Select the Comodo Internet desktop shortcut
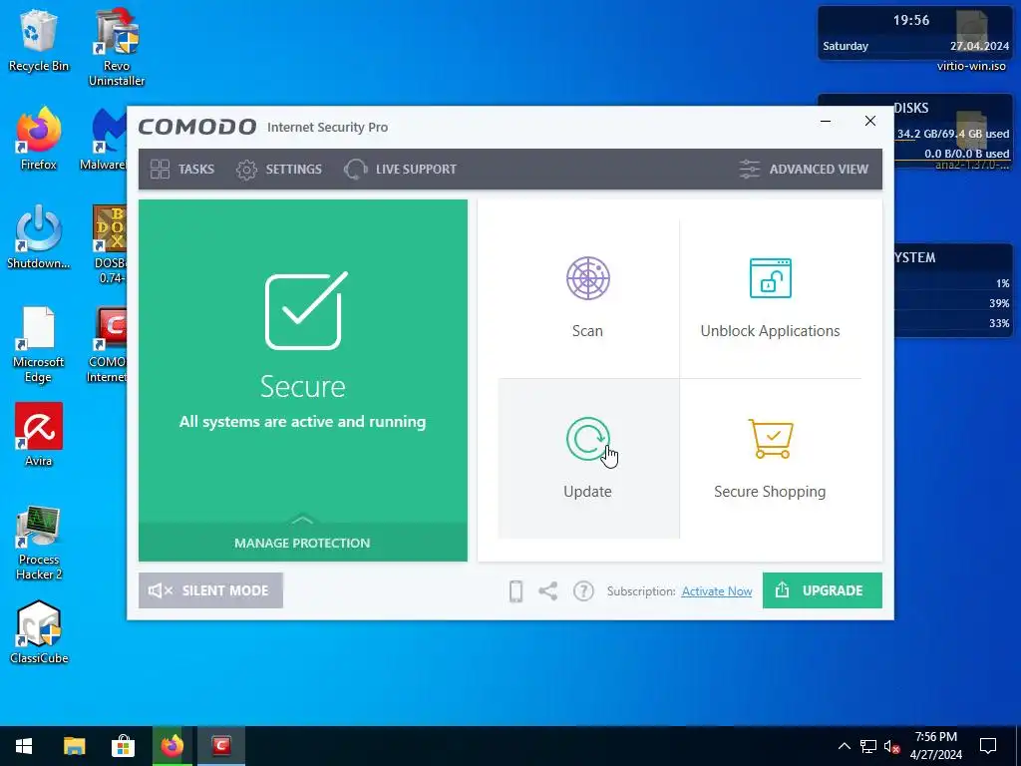The image size is (1021, 766). pos(108,344)
